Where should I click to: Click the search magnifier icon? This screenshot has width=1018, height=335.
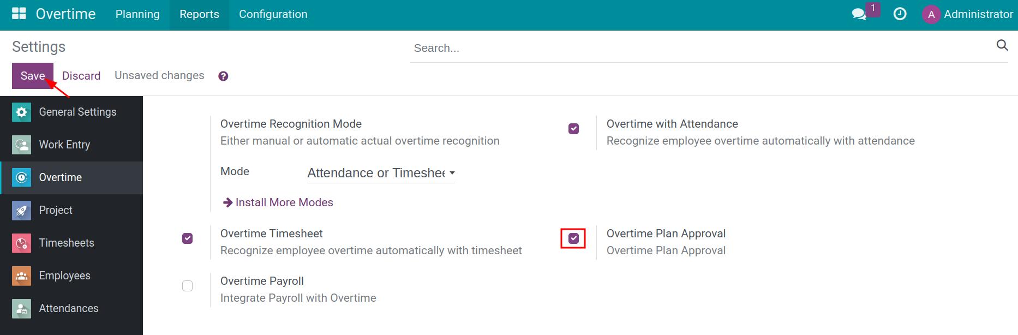[1002, 45]
